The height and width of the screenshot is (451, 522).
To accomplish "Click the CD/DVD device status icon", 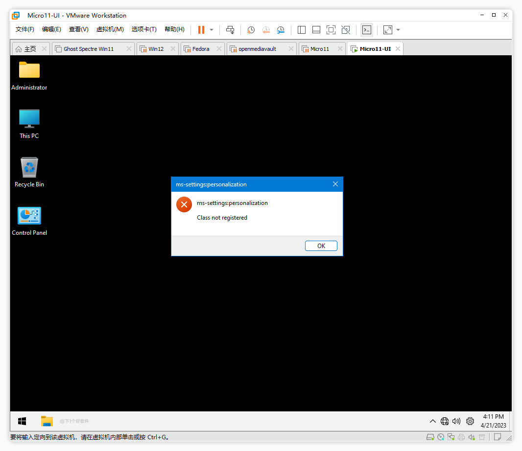I will 441,437.
